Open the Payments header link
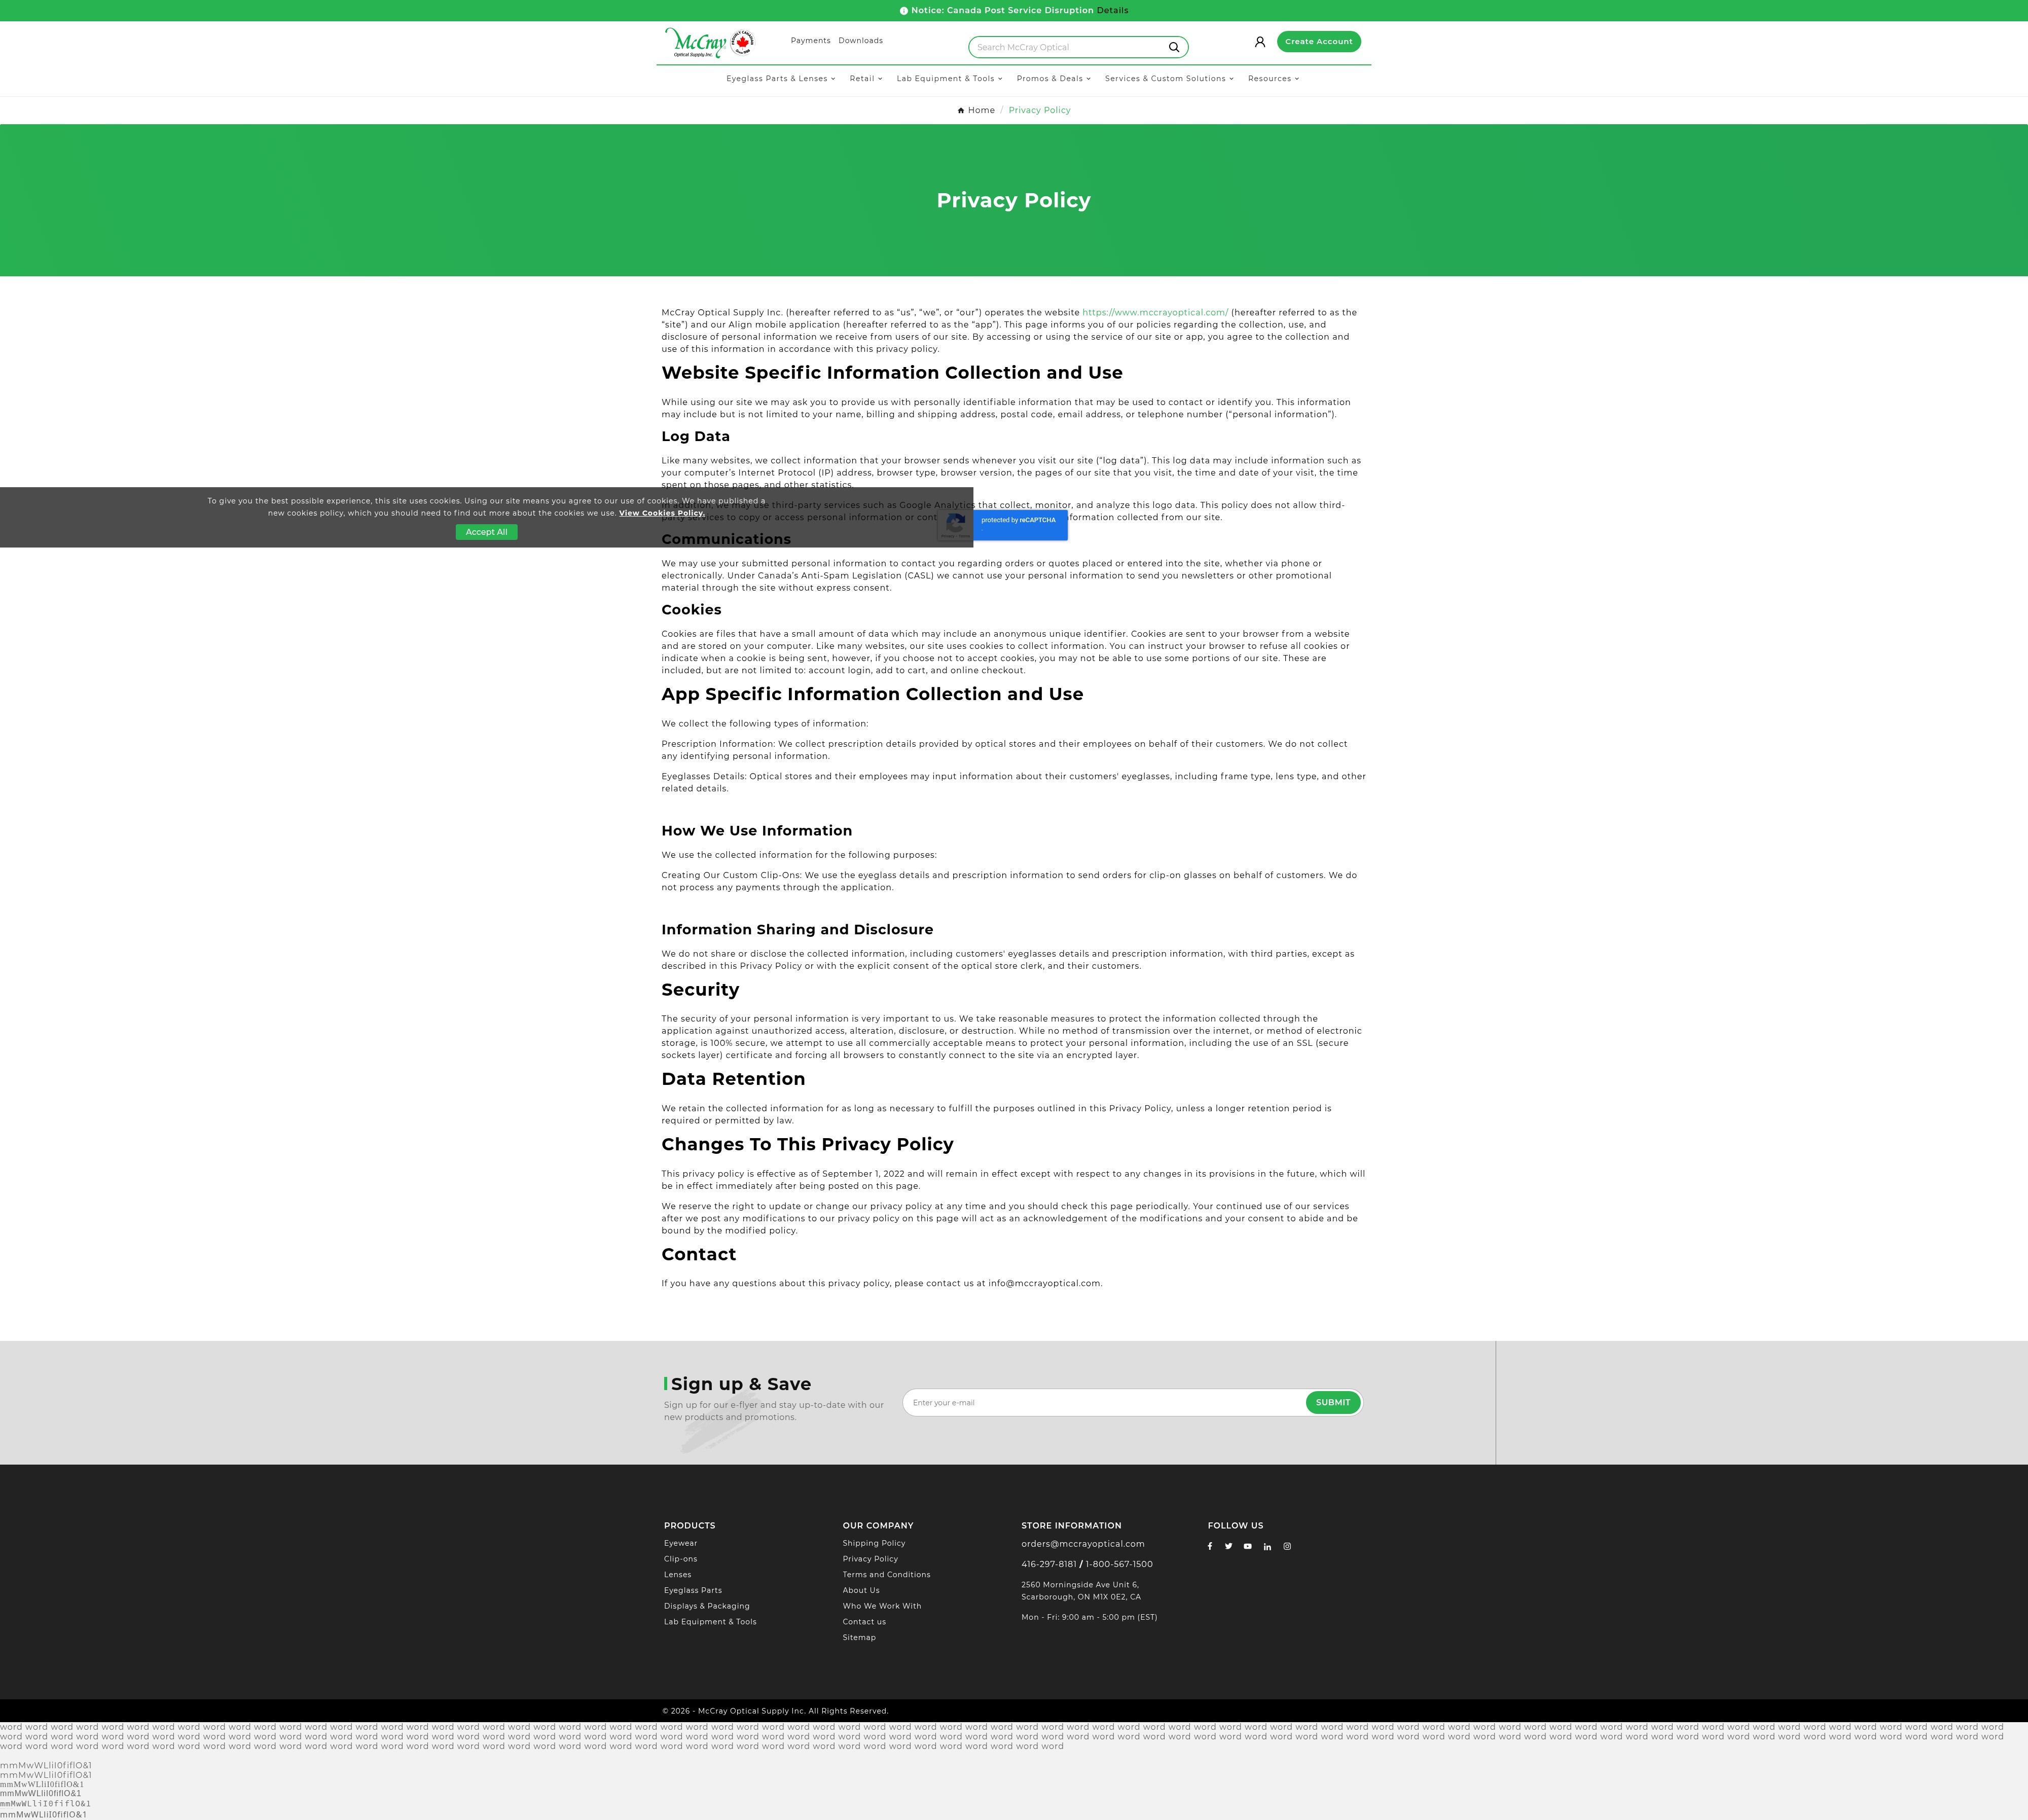Screen dimensions: 2028x1820 810,41
